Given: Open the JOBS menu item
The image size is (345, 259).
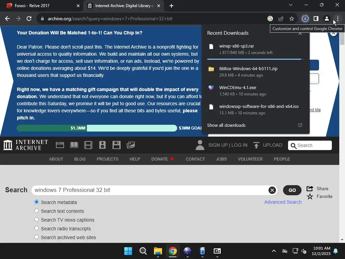Looking at the screenshot, I should (221, 159).
